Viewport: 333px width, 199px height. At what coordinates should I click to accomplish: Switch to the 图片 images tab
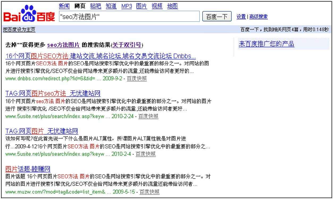pyautogui.click(x=142, y=6)
